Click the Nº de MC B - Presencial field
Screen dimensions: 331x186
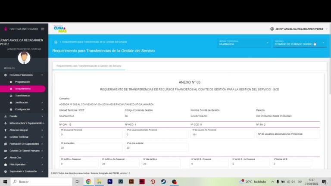pos(209,163)
